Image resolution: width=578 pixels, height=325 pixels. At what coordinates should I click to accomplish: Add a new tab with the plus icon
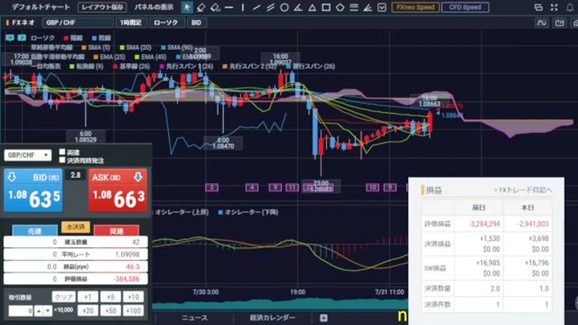pyautogui.click(x=323, y=318)
